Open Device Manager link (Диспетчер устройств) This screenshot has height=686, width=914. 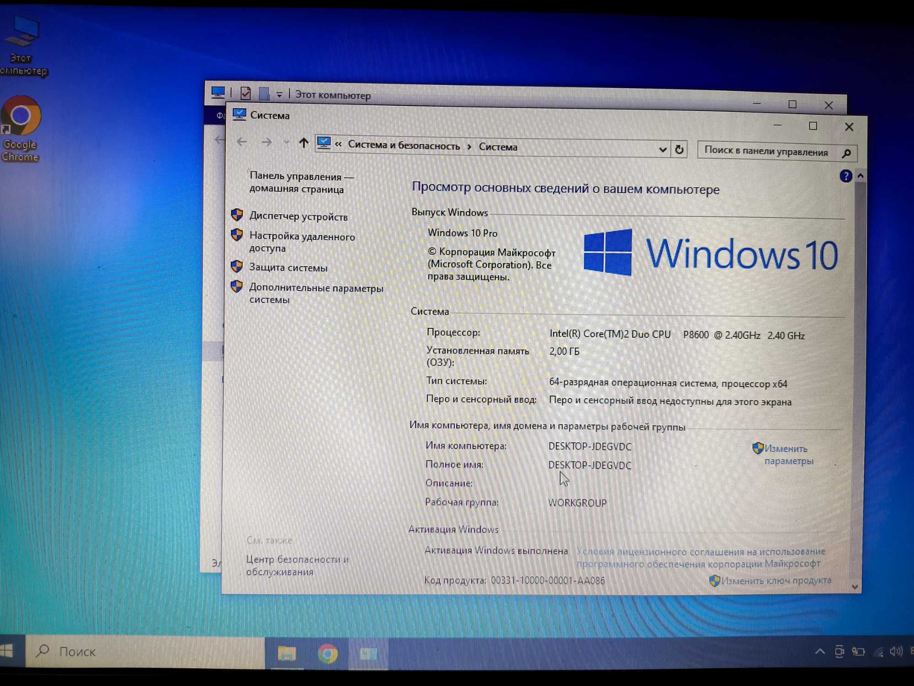tap(298, 216)
